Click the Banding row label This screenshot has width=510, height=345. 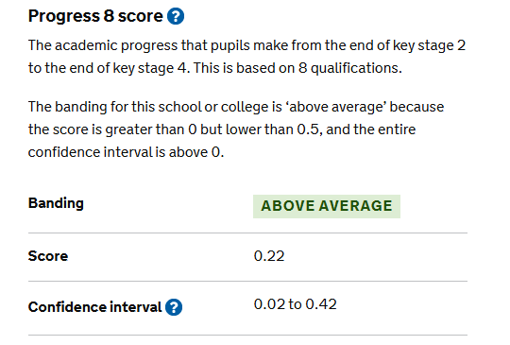[x=56, y=203]
